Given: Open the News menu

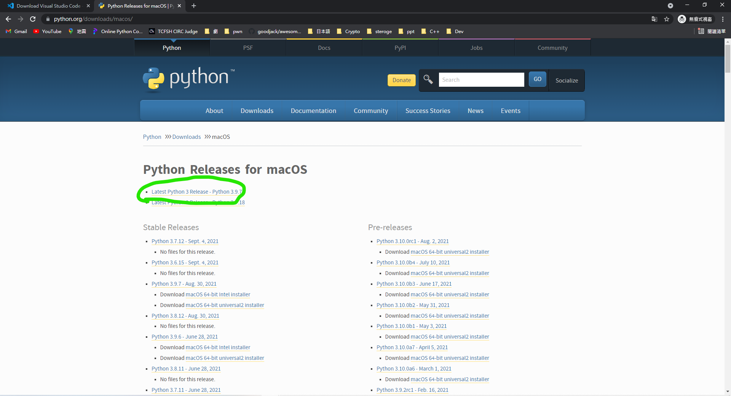Looking at the screenshot, I should coord(476,111).
